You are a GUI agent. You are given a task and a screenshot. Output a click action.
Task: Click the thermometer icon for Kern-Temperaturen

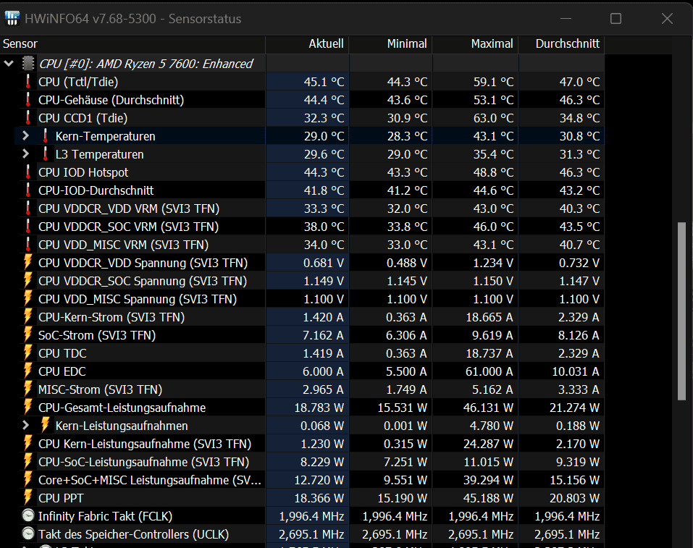(46, 136)
